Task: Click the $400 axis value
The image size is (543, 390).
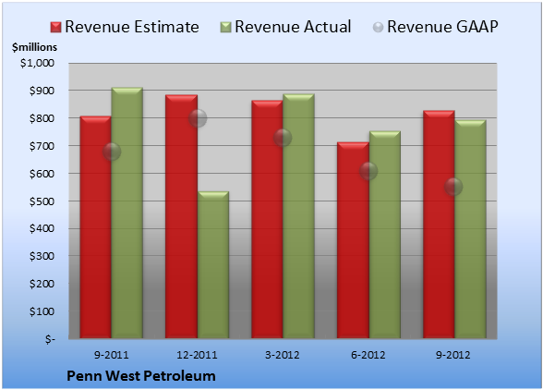Action: 42,229
